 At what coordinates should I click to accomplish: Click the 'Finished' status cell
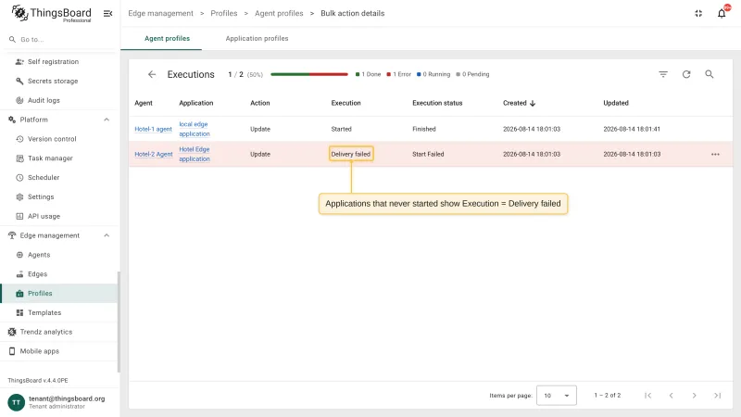[424, 129]
